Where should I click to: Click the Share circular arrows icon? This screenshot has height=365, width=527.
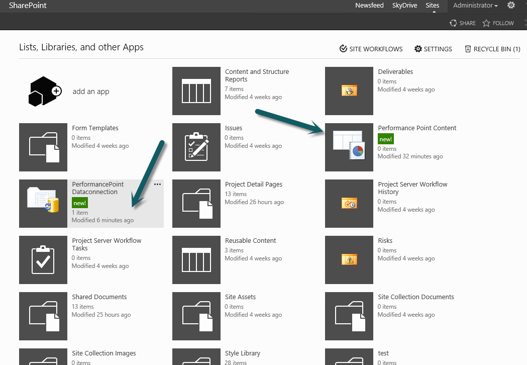[453, 23]
